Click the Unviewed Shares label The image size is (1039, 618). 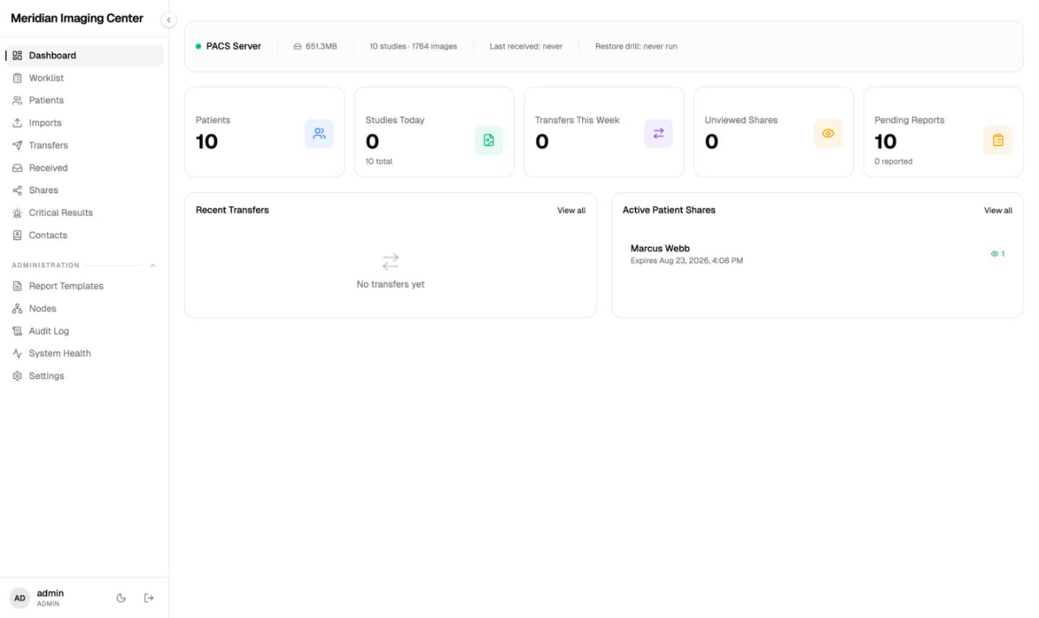point(741,120)
